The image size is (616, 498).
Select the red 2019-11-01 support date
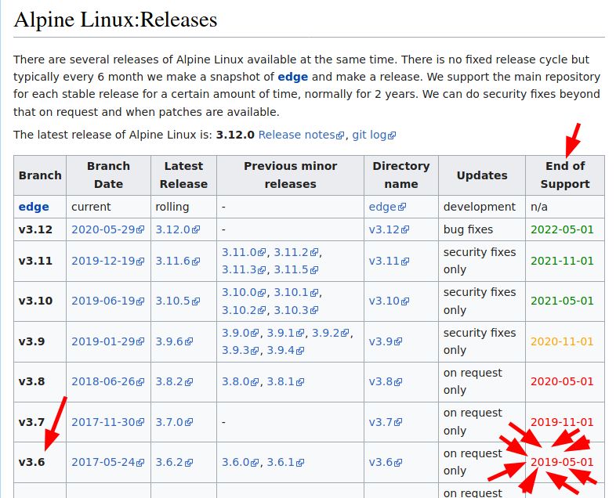coord(562,422)
